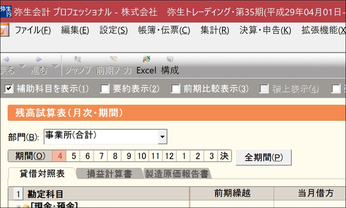Select 決 settlement period

[x=224, y=156]
